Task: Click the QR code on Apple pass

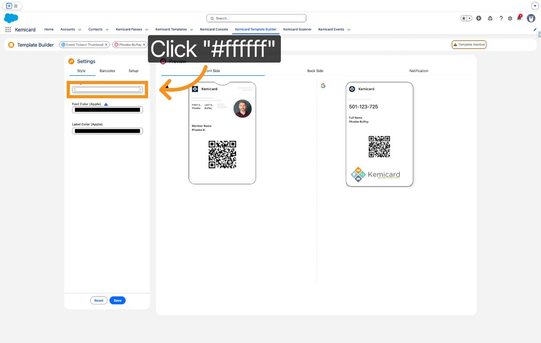Action: 222,155
